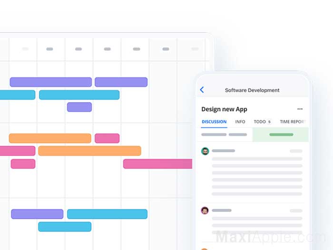Viewport: 333px width, 250px height.
Task: Click the Software Development header title
Action: pyautogui.click(x=252, y=90)
